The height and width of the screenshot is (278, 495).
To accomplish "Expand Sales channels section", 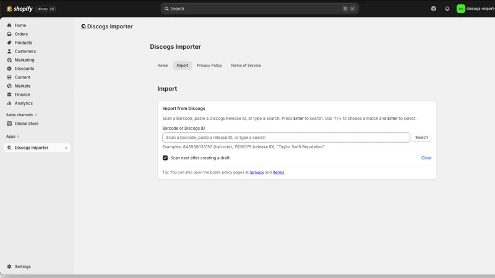I will [x=22, y=115].
